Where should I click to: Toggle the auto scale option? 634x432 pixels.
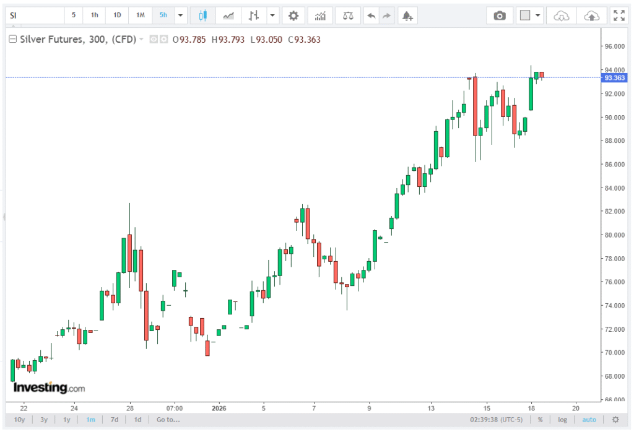(589, 420)
